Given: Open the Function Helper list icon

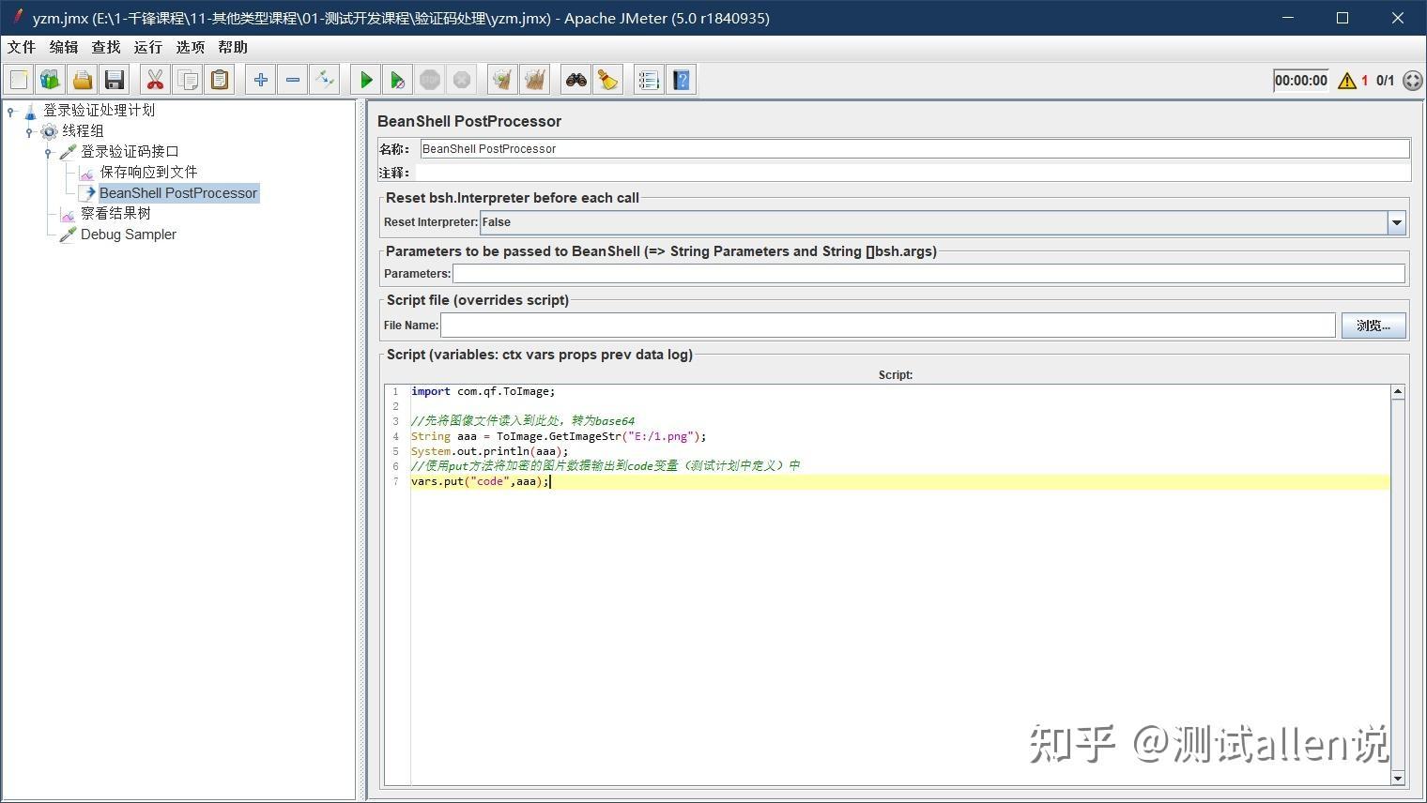Looking at the screenshot, I should click(x=650, y=80).
